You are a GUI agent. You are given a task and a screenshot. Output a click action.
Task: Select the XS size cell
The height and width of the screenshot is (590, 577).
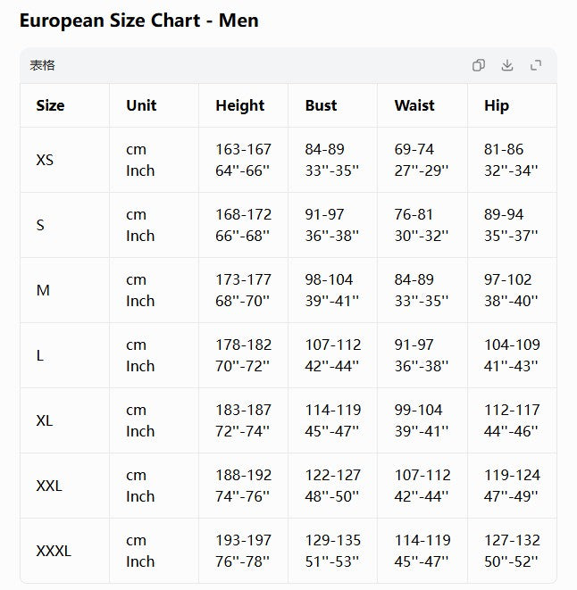[45, 160]
